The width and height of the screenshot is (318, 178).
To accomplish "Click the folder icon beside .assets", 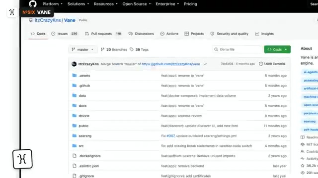I will (x=75, y=75).
